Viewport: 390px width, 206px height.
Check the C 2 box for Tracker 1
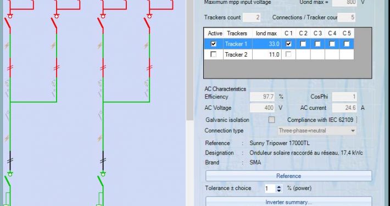point(303,44)
